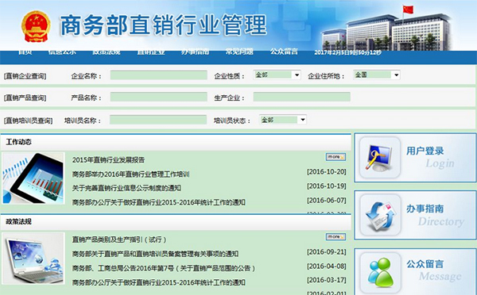Viewport: 477px width, 295px height.
Task: Click date [2016-10-20]
Action: point(327,172)
